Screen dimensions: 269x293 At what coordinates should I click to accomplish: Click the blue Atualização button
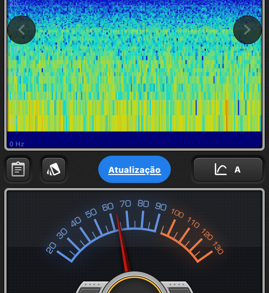(134, 169)
